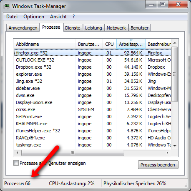The height and width of the screenshot is (191, 191).
Task: Click the vertical scrollbar thumb
Action: tap(175, 74)
